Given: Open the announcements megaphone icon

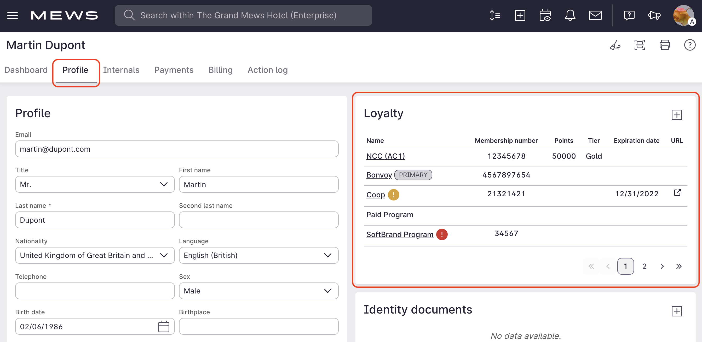Looking at the screenshot, I should point(654,15).
